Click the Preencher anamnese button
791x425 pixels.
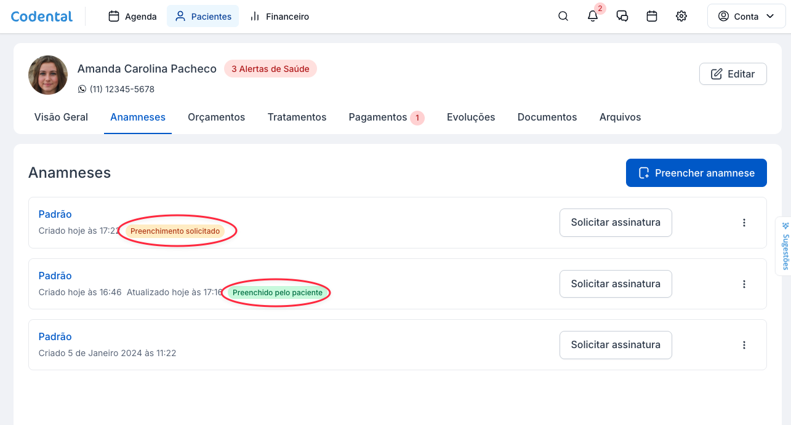(696, 173)
